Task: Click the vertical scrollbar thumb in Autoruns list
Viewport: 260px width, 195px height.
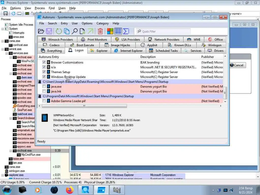Action: click(225, 93)
